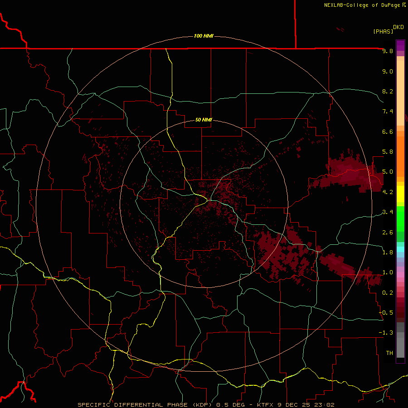
Task: Select the 4.2 scale value
Action: [388, 192]
